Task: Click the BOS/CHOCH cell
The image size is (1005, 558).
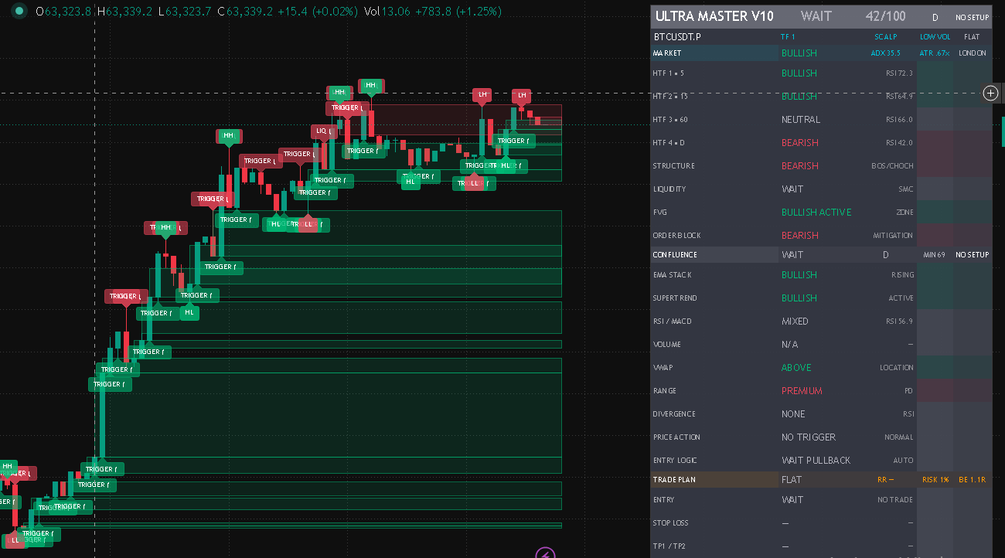Action: (x=892, y=166)
